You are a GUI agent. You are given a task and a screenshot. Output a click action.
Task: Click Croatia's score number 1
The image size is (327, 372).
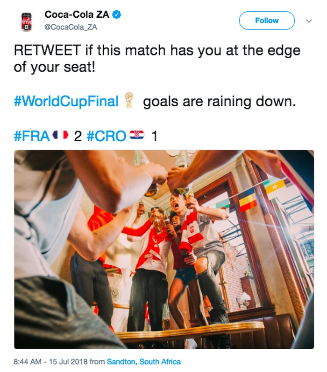point(155,136)
